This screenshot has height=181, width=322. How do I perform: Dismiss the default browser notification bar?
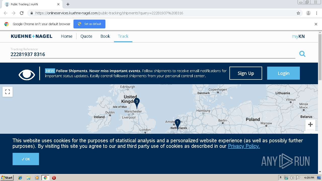316,24
